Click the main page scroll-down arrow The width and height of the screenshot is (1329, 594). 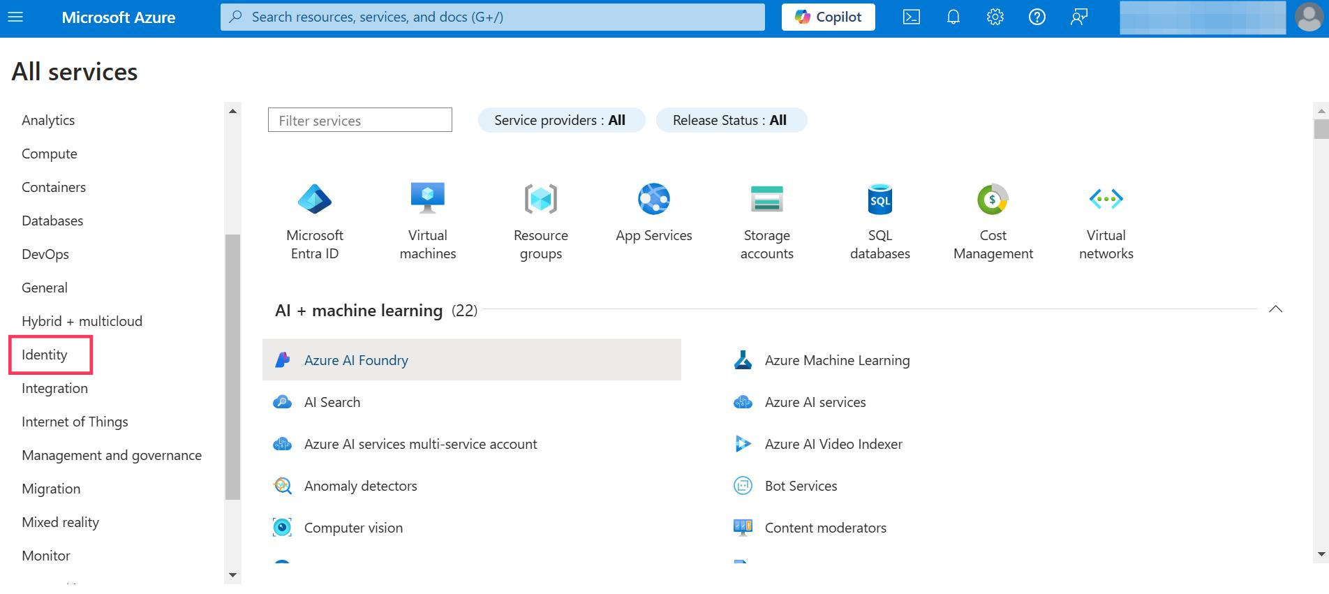(x=1321, y=554)
